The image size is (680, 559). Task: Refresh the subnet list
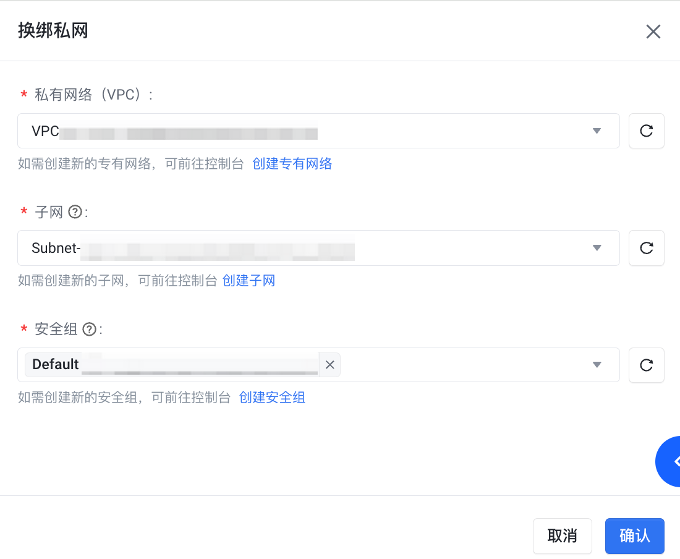coord(646,248)
